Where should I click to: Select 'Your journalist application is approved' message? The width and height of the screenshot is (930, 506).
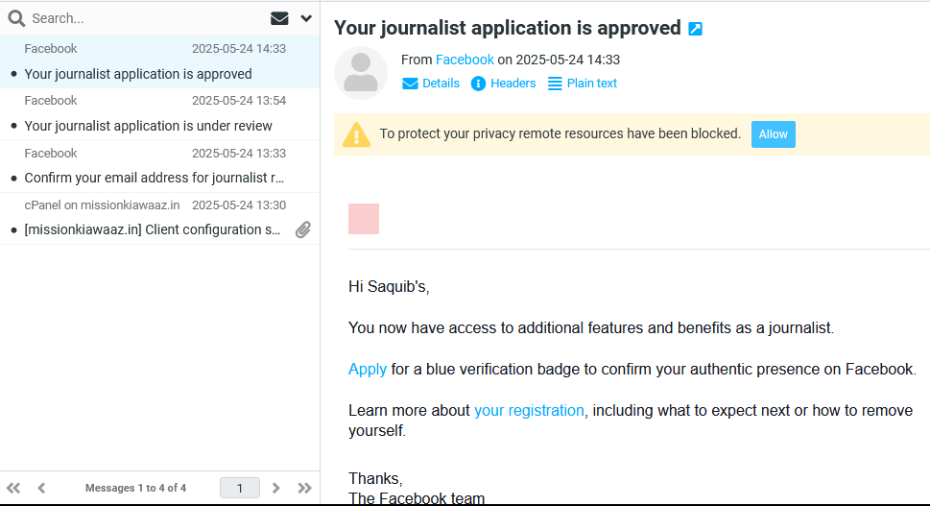tap(159, 62)
